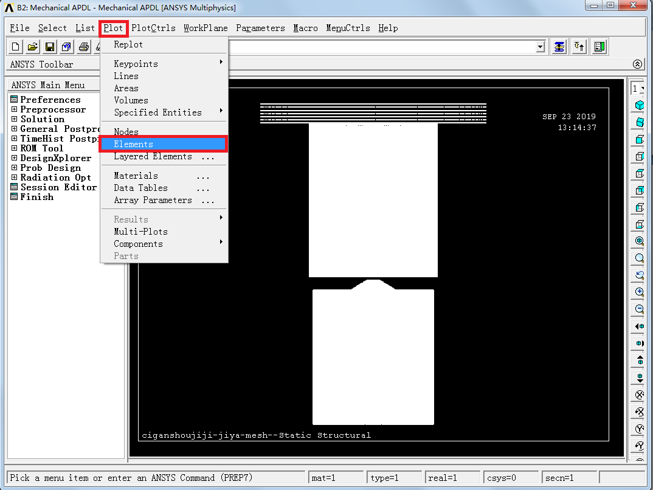Open the File menu
This screenshot has width=653, height=490.
pyautogui.click(x=20, y=28)
